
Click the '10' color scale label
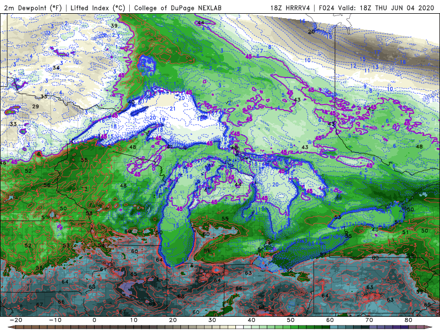point(134,320)
